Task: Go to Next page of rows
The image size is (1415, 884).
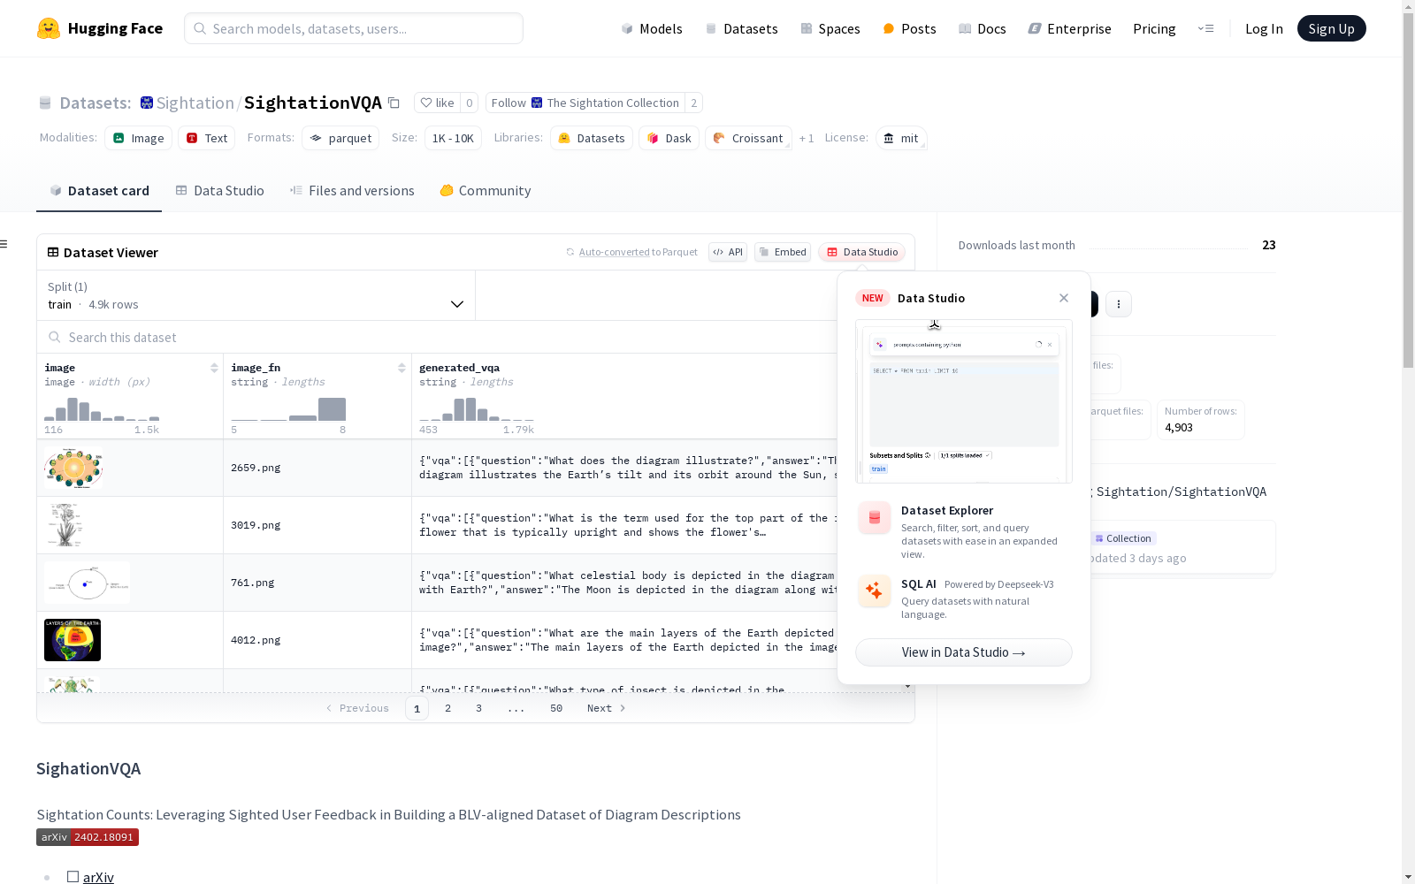Action: 607,708
